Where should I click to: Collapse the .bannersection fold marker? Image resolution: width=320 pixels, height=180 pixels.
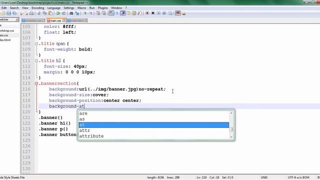pos(36,83)
